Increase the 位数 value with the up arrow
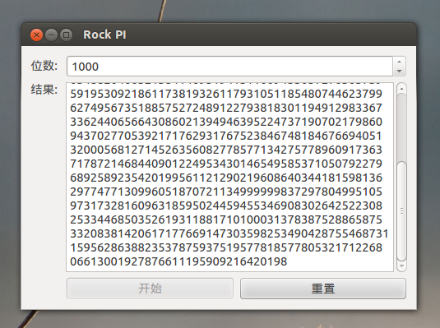This screenshot has height=328, width=440. coord(400,62)
